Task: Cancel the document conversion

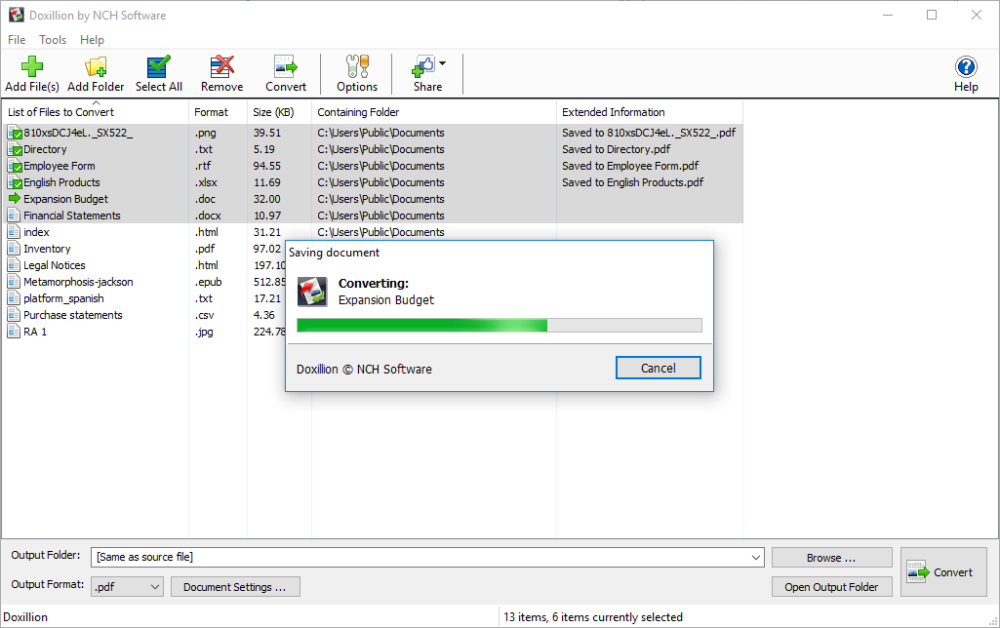Action: (659, 368)
